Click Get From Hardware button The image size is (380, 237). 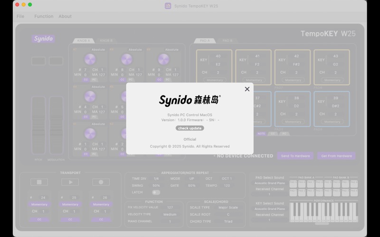tap(337, 156)
